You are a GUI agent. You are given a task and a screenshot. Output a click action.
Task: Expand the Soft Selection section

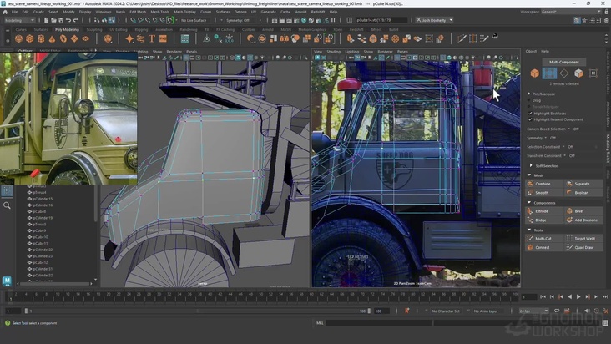click(x=531, y=165)
